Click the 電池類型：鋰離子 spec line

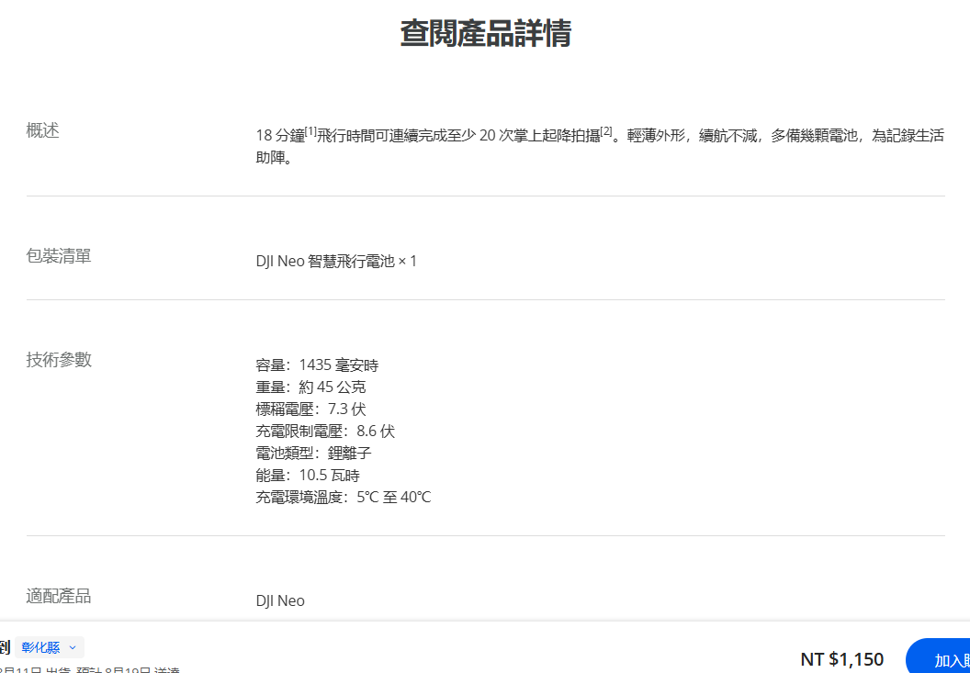(x=313, y=454)
